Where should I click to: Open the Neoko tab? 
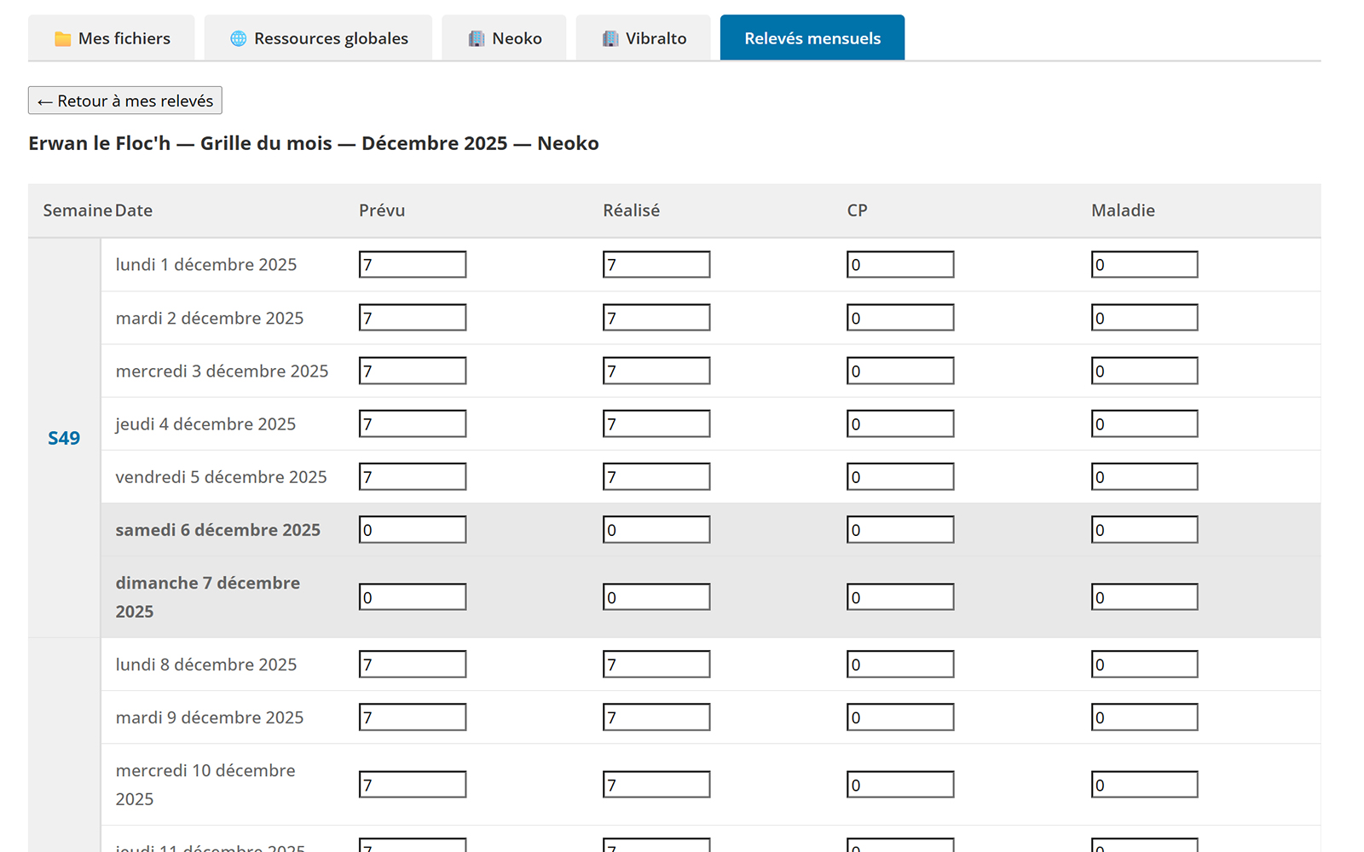[504, 37]
